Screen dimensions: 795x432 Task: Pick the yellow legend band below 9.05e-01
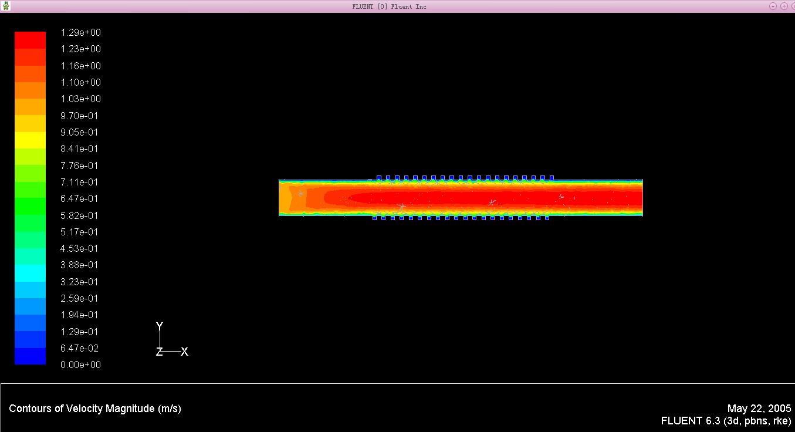click(30, 140)
